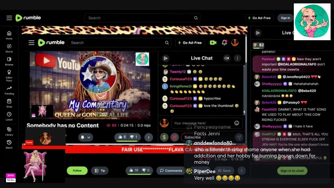Click anddewfondo80 name in overlay chat
This screenshot has width=334, height=188.
(213, 143)
